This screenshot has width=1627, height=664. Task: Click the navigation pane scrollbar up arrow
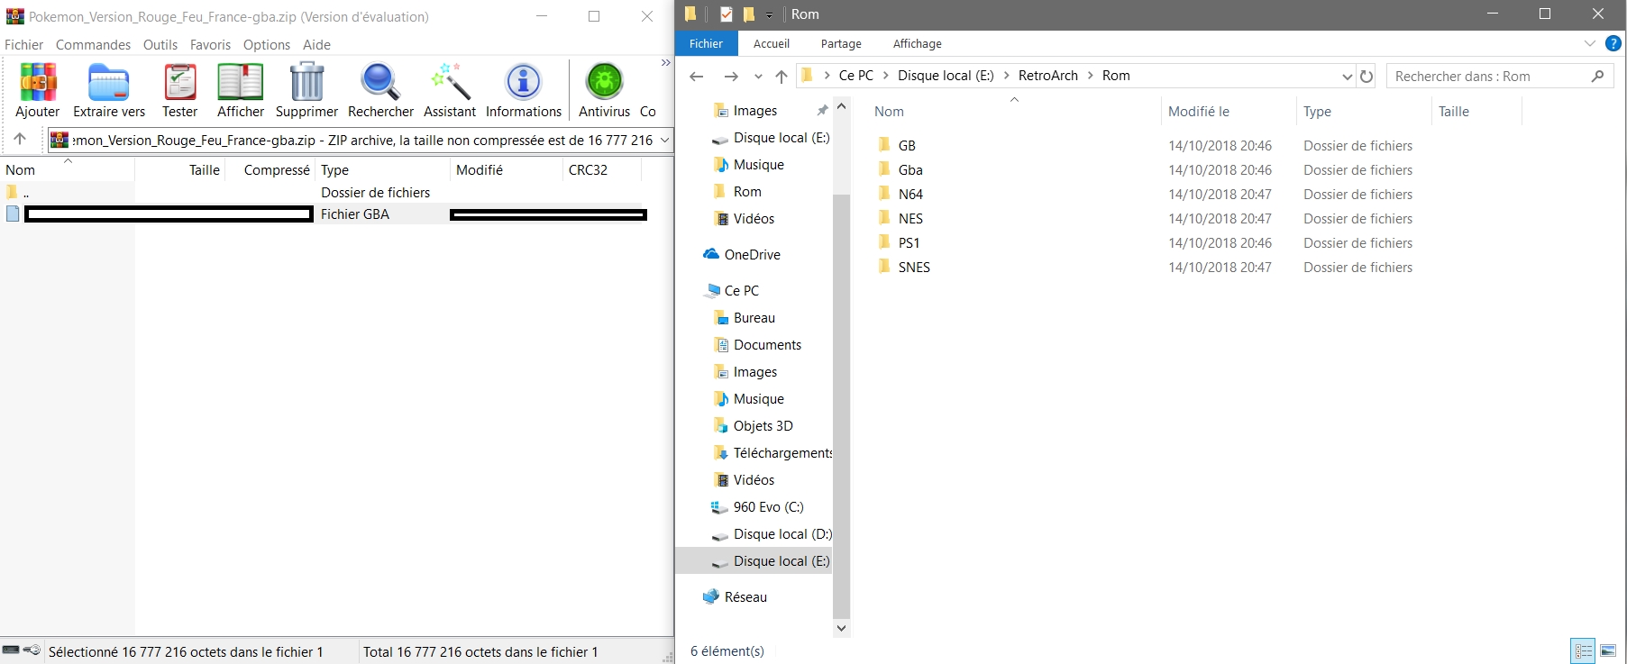click(x=841, y=106)
